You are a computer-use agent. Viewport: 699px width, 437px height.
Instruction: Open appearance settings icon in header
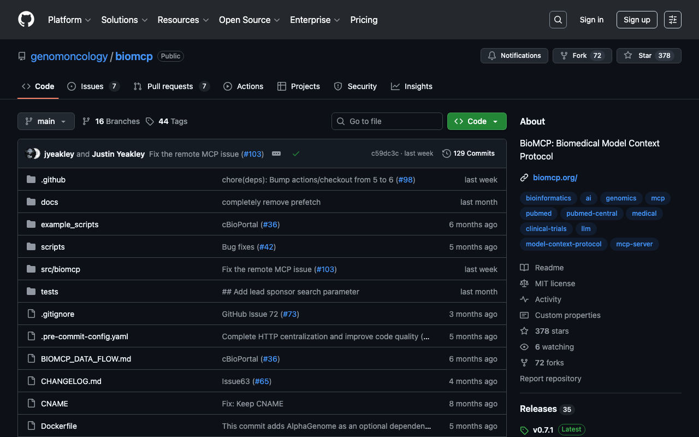coord(672,20)
